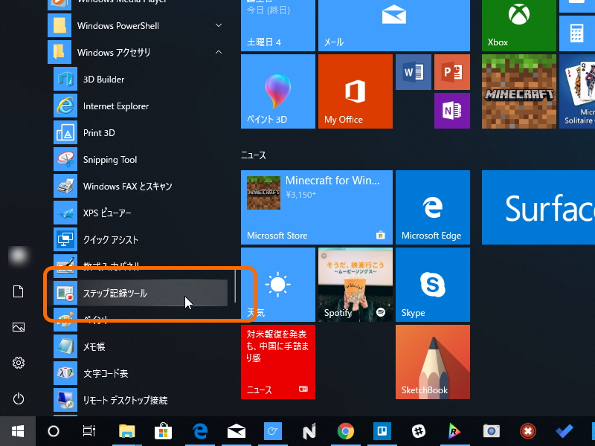Launch XPS ビューアー
The height and width of the screenshot is (446, 595).
point(109,213)
